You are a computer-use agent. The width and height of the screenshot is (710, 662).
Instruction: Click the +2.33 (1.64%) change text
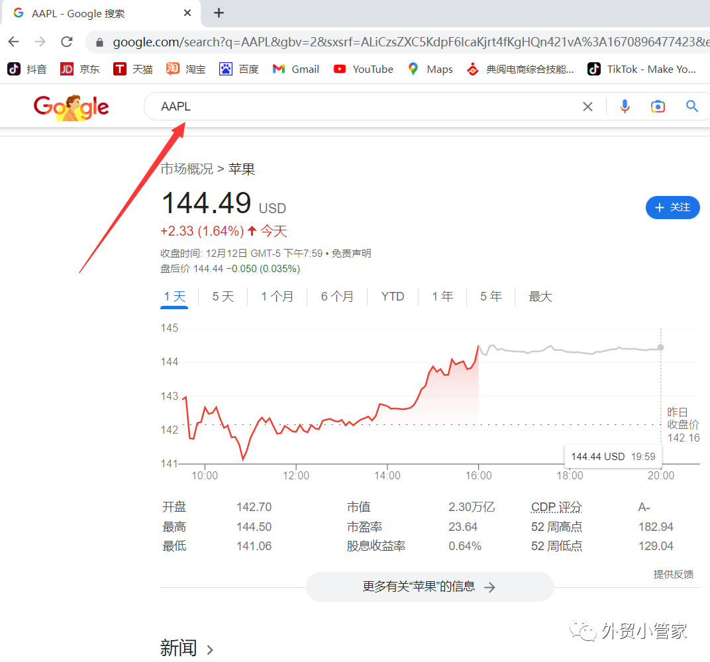click(202, 231)
